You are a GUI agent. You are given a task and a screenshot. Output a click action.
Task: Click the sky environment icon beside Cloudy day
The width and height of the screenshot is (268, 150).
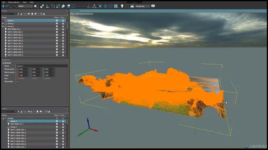(x=132, y=6)
